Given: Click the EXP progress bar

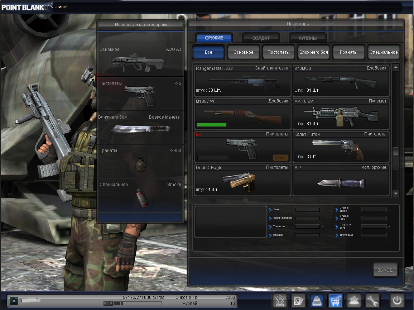Looking at the screenshot, I should 133,304.
